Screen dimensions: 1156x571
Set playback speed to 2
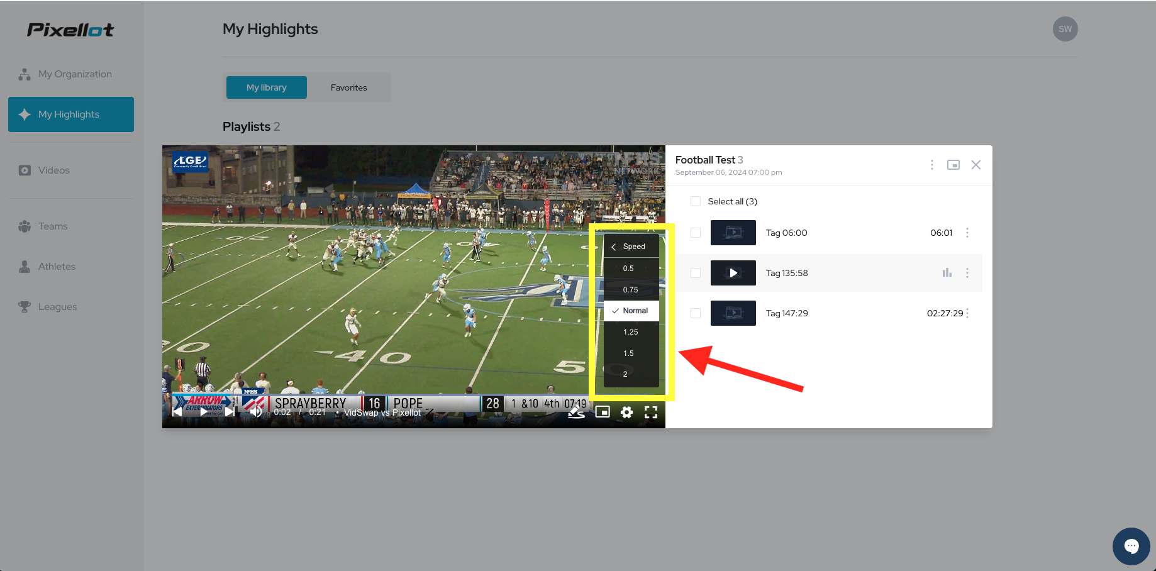pos(631,374)
